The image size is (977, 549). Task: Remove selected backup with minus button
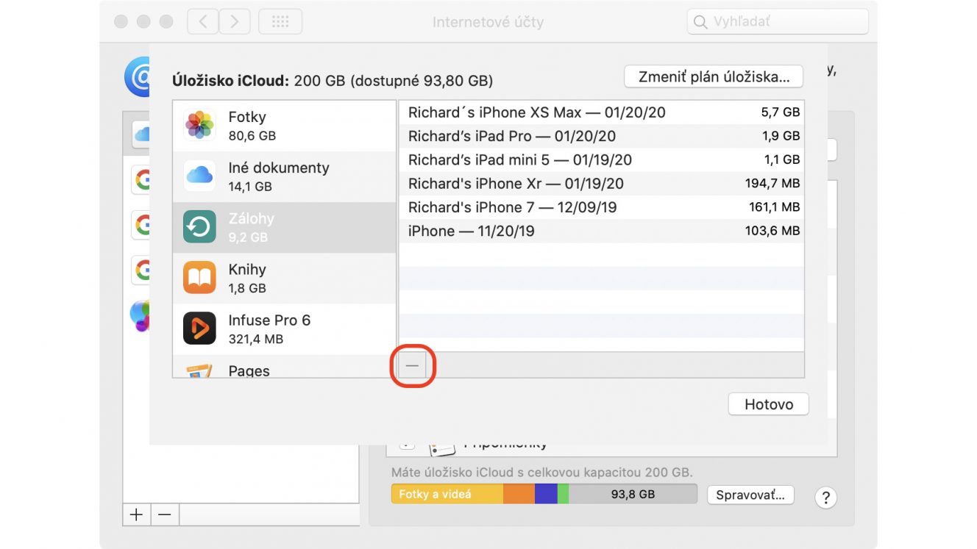point(412,365)
